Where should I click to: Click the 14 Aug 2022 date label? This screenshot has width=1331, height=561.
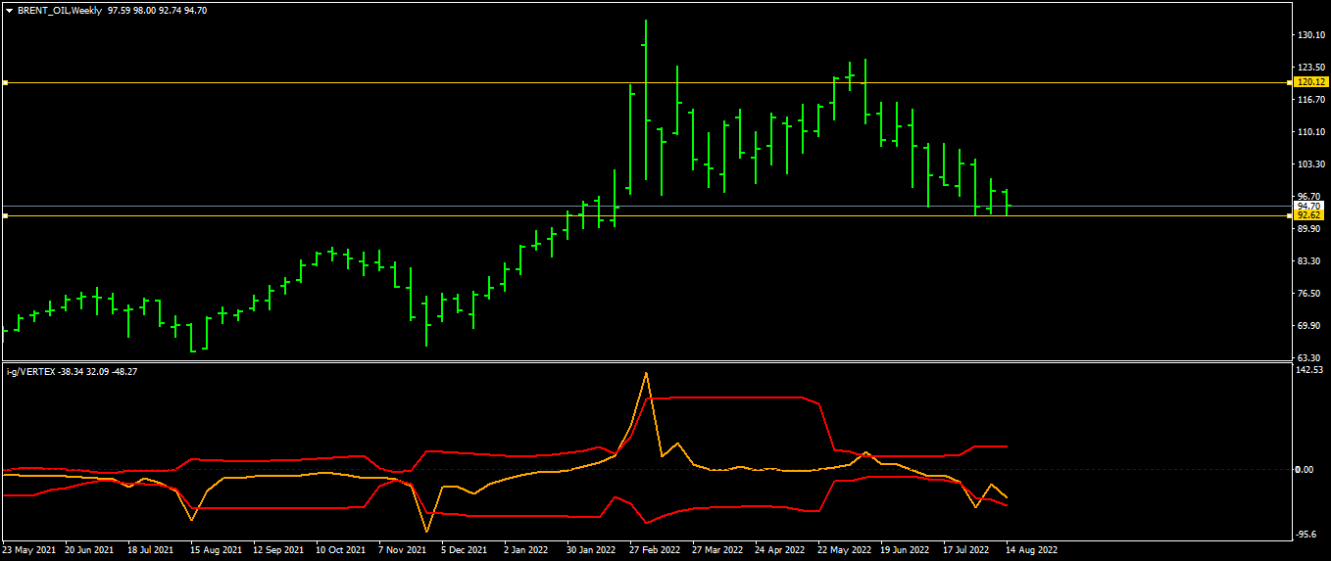pos(1031,550)
